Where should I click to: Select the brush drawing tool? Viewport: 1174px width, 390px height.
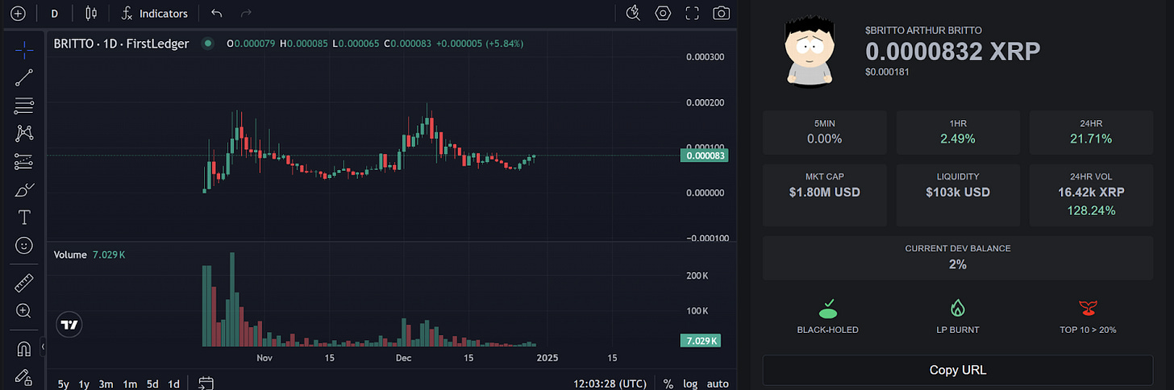(x=24, y=190)
